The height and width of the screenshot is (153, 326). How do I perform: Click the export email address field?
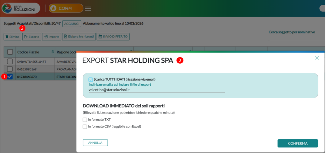pyautogui.click(x=157, y=90)
